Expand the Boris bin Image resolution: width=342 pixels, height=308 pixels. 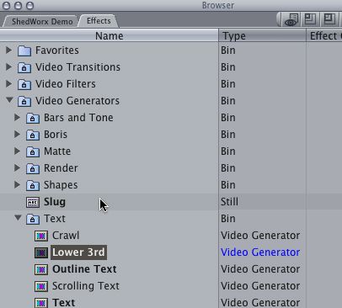17,135
